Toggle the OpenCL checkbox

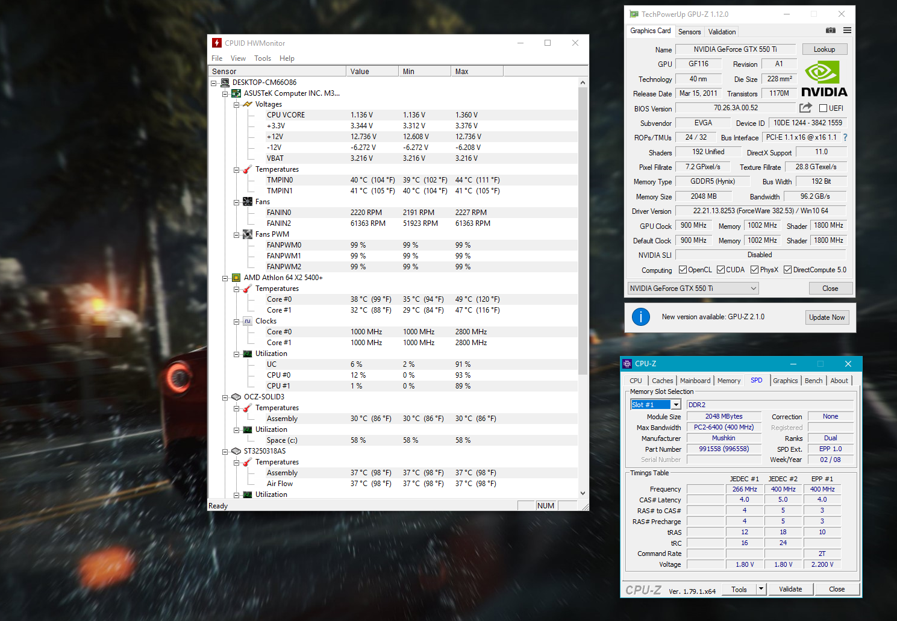(683, 270)
